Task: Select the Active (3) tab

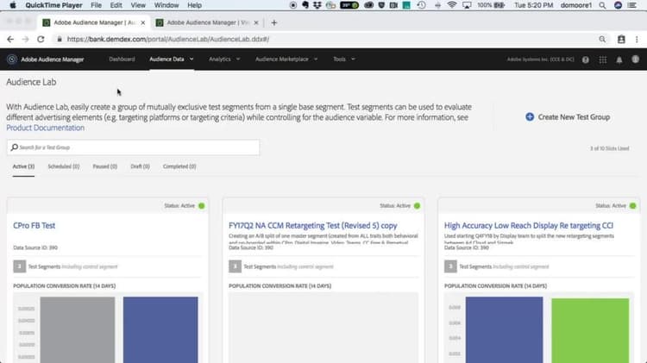Action: [x=23, y=166]
